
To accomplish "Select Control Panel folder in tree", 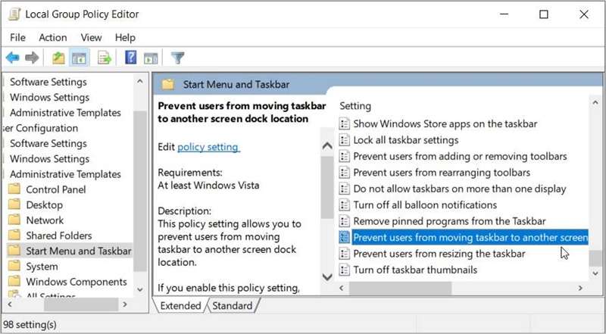I will 57,189.
